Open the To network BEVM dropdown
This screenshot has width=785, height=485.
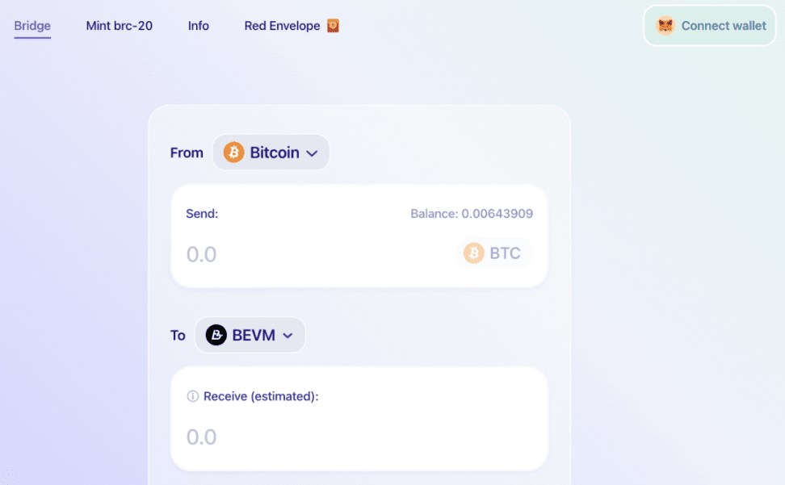[250, 335]
